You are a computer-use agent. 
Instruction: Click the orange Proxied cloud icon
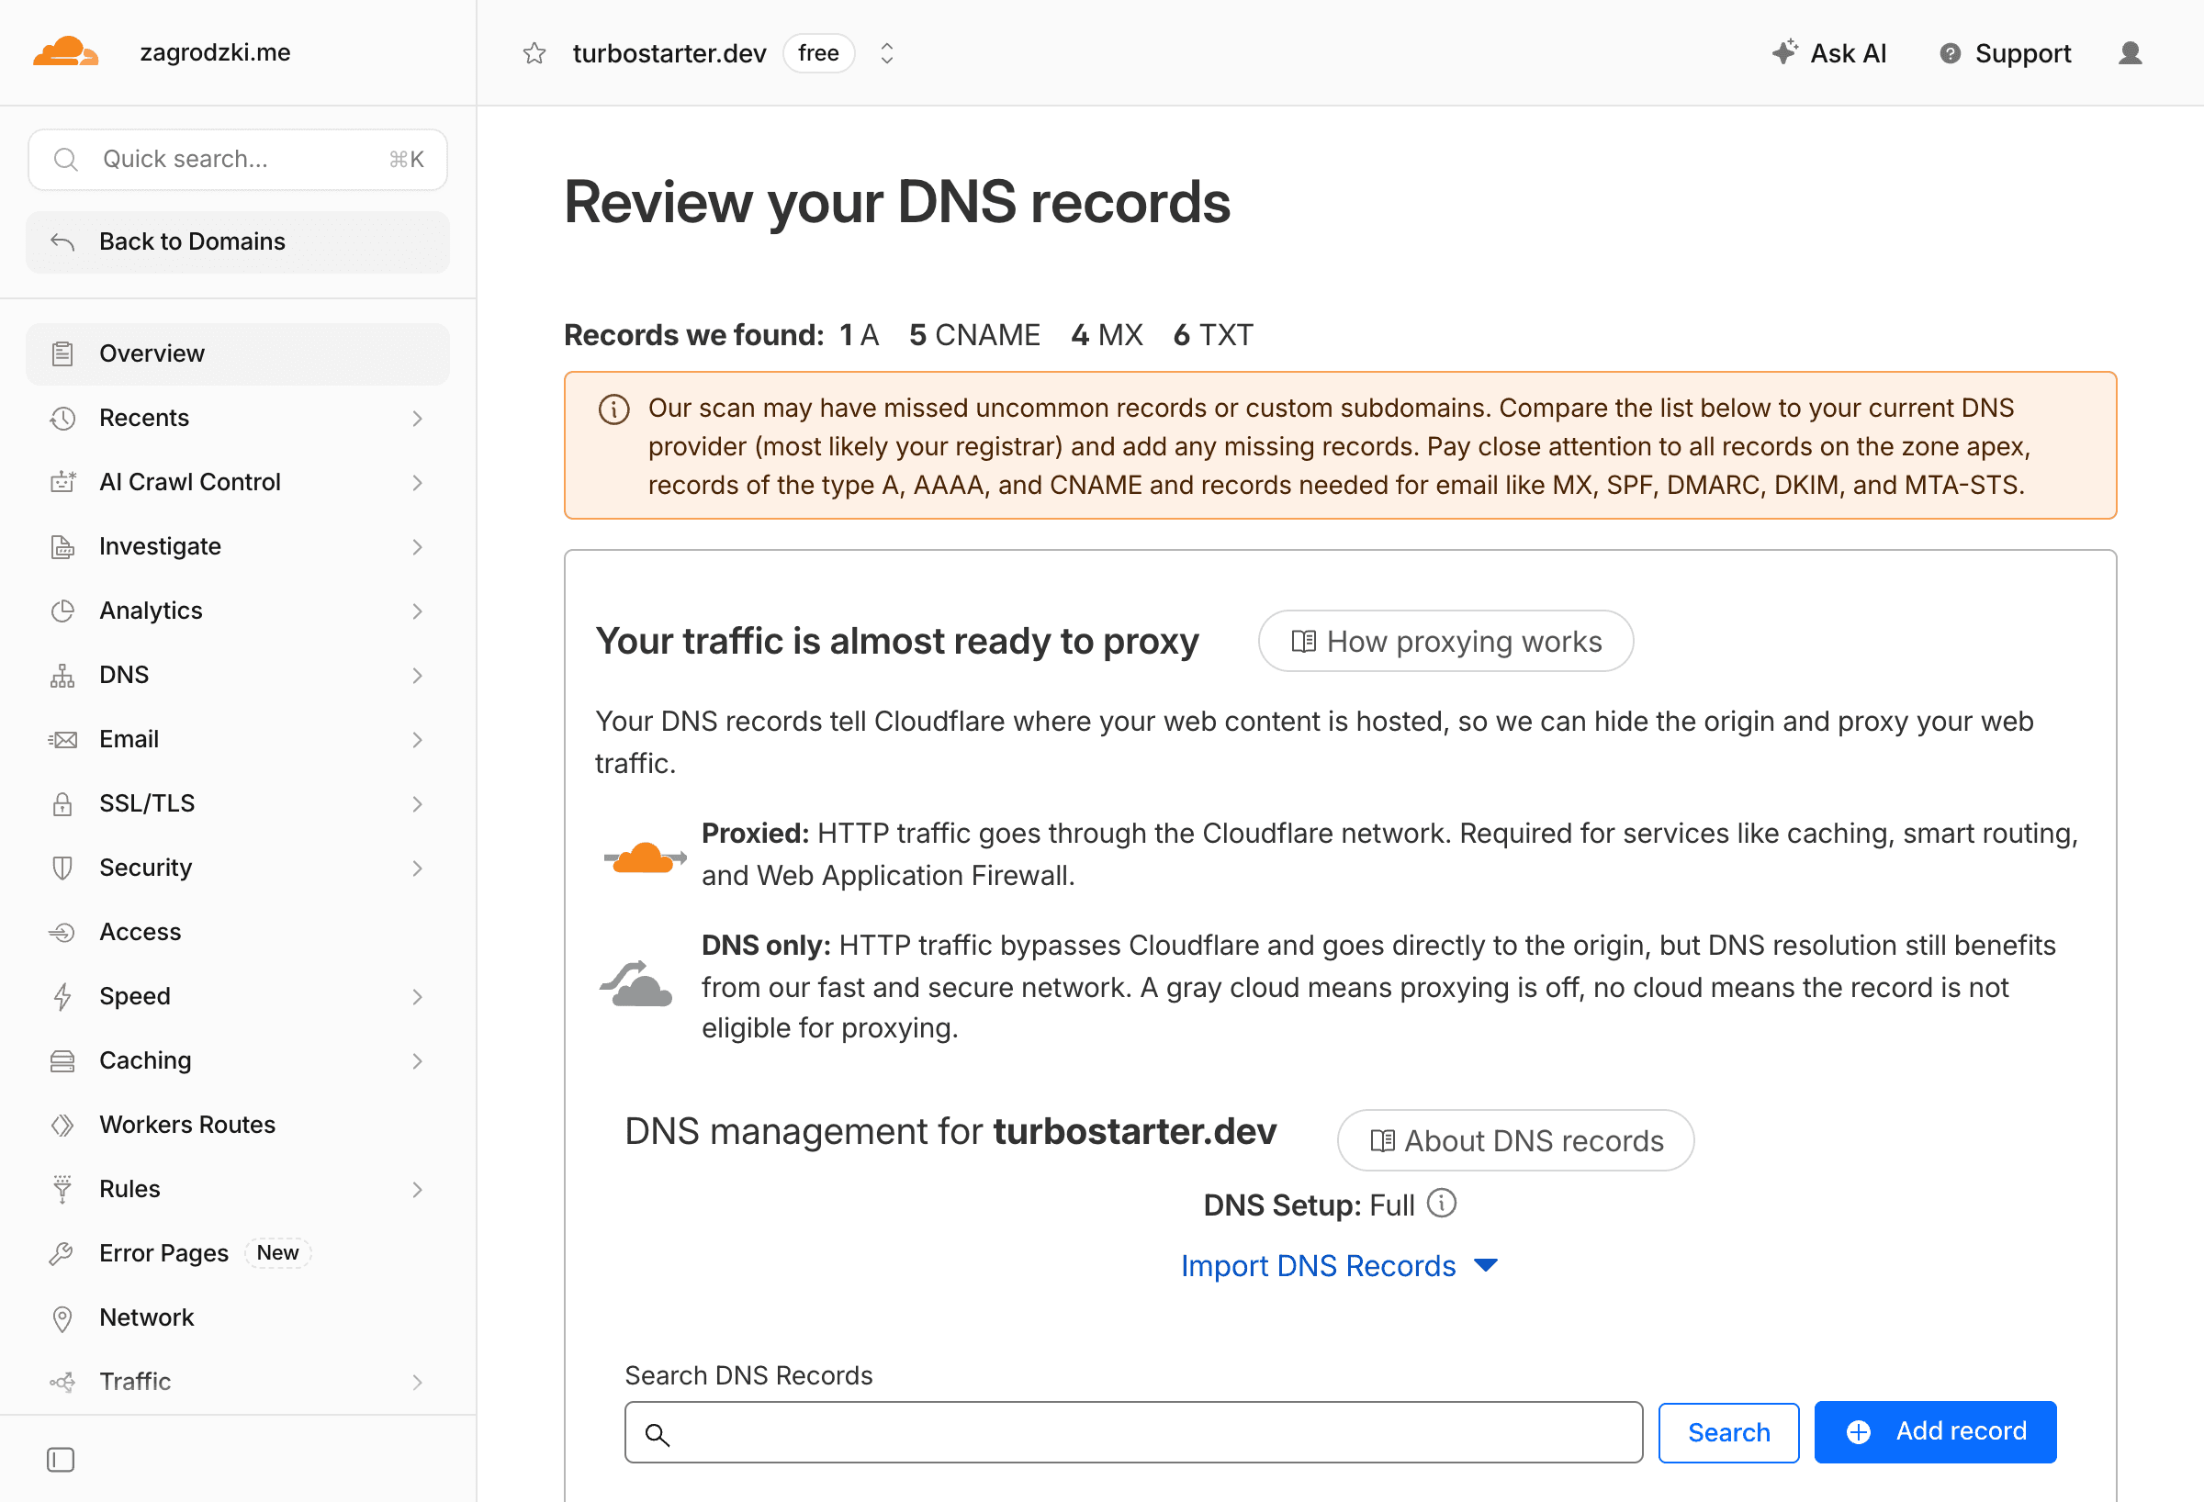click(645, 858)
